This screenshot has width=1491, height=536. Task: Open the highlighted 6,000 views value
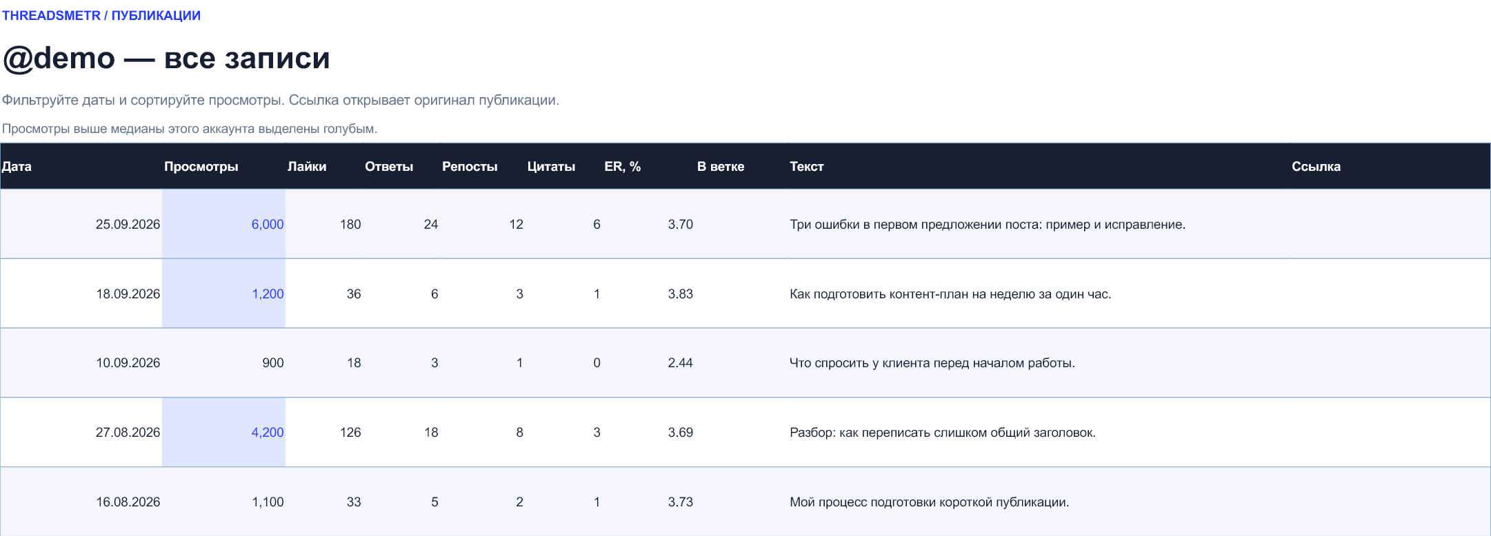pos(268,224)
